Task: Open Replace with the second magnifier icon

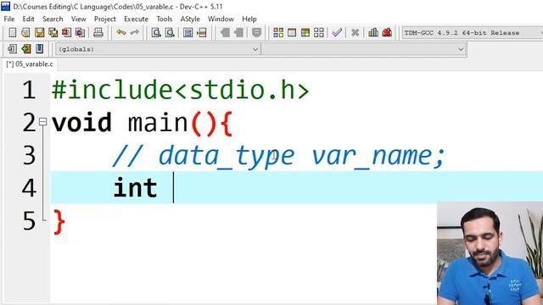Action: (170, 33)
